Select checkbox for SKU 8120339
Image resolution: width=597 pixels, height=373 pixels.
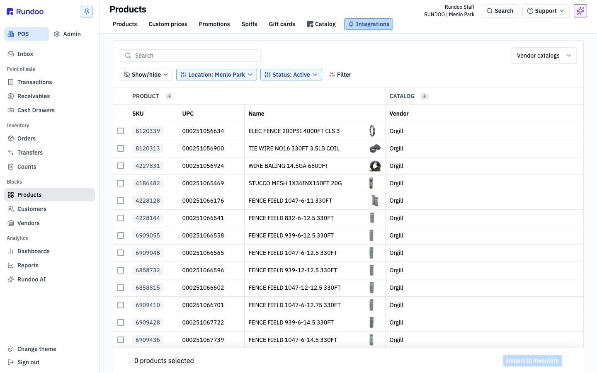(x=121, y=131)
